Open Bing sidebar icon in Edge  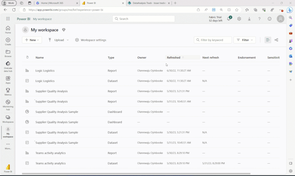pos(290,10)
